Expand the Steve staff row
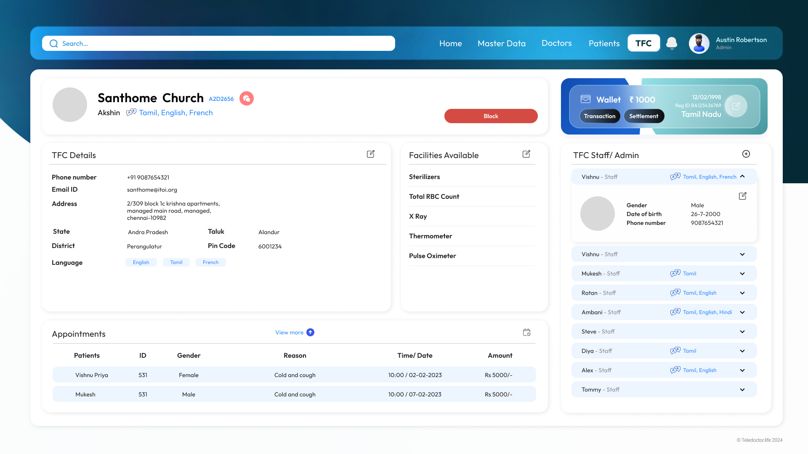 click(x=742, y=332)
